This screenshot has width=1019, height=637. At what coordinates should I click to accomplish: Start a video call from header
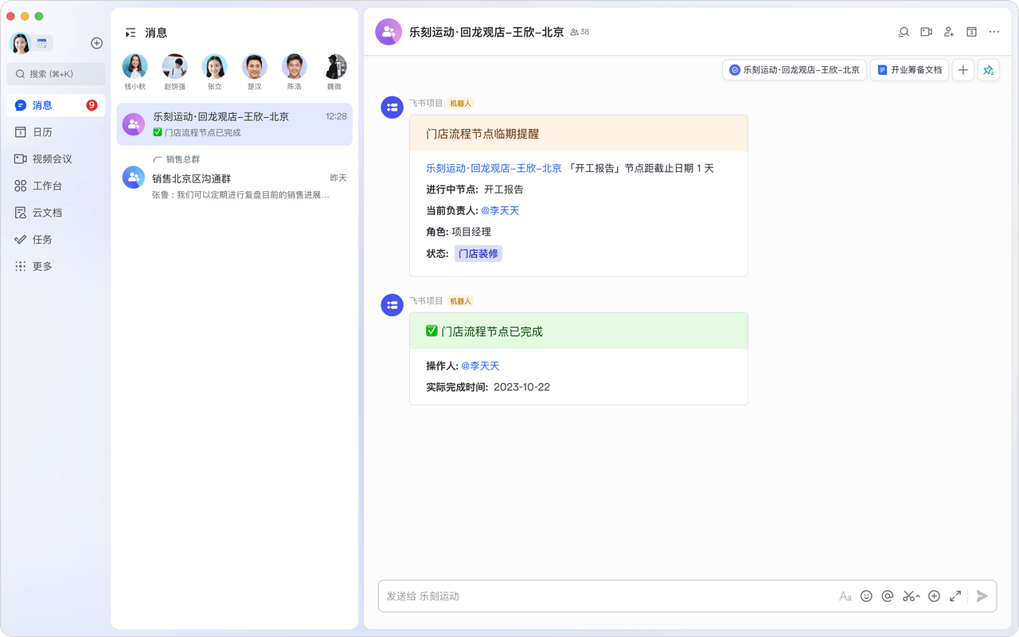pyautogui.click(x=926, y=32)
